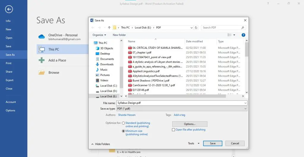Click the Browse folder icon
This screenshot has height=157, width=304.
[x=42, y=73]
